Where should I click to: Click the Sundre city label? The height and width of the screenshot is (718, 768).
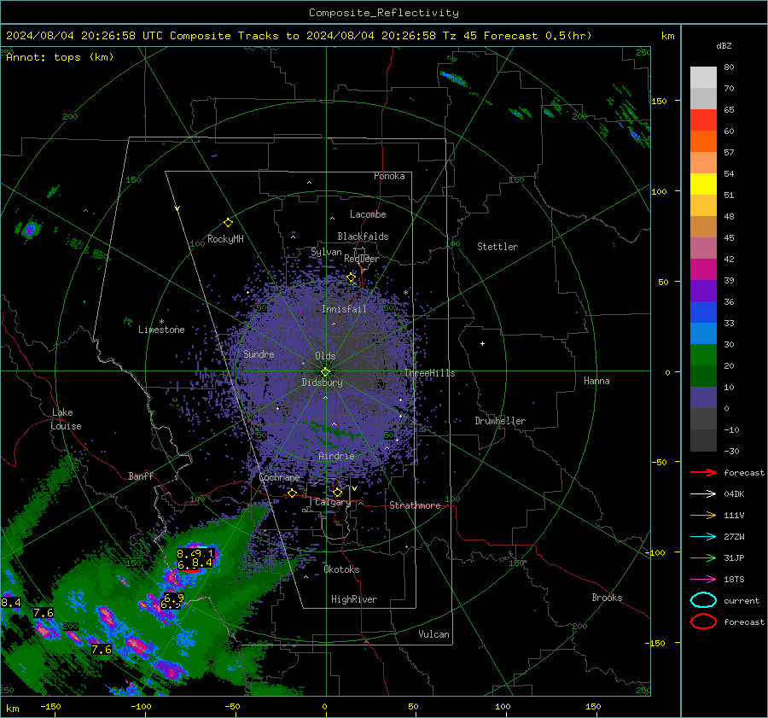point(259,353)
